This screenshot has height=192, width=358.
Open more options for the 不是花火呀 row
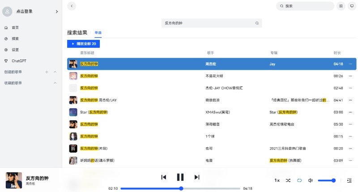tap(350, 76)
